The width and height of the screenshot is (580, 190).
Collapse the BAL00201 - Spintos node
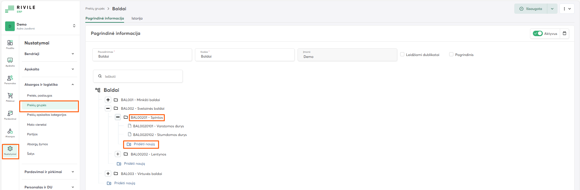(118, 117)
